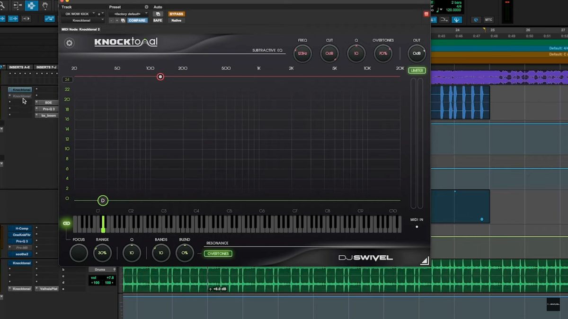The height and width of the screenshot is (319, 568).
Task: Select the Trim tool in Pro Tools toolbar
Action: point(18,6)
